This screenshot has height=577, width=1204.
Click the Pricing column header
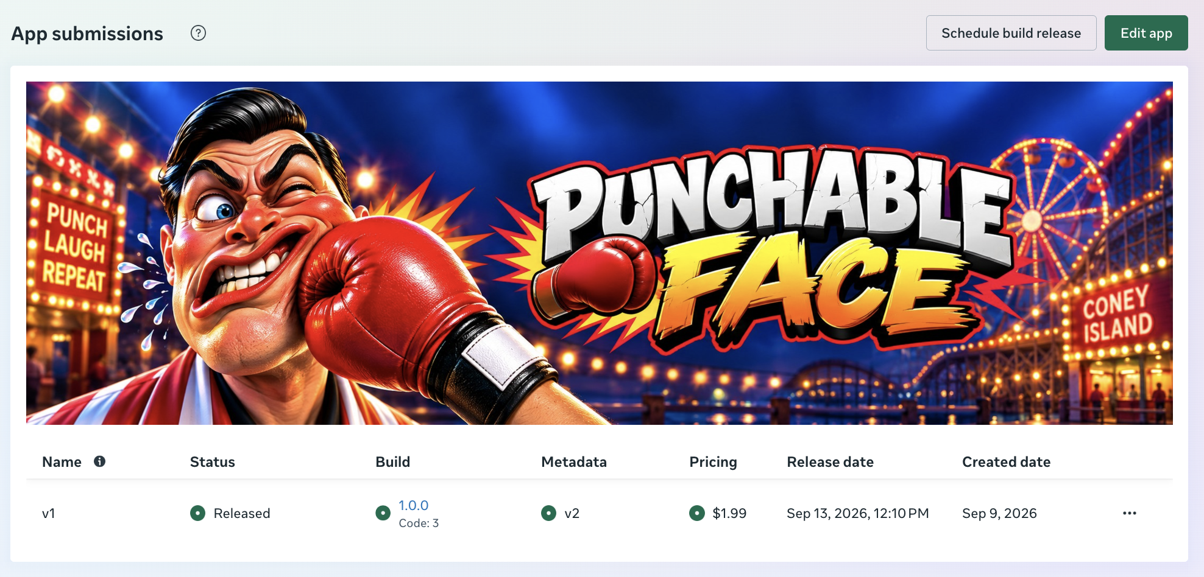tap(713, 462)
